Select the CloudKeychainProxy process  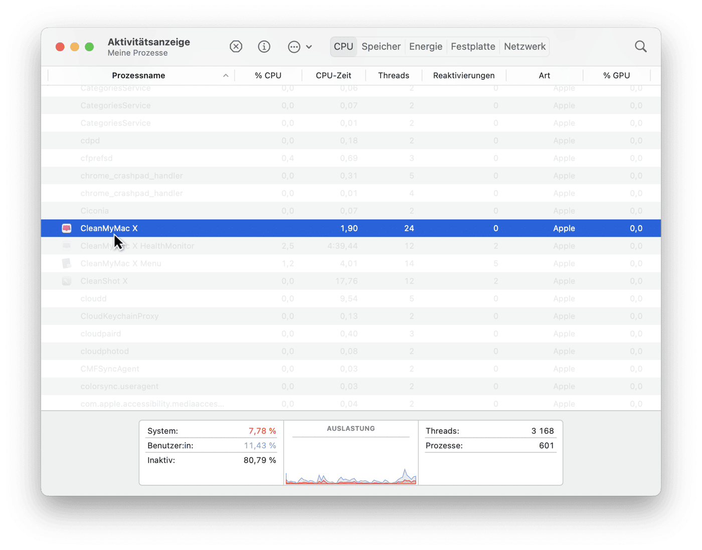351,316
